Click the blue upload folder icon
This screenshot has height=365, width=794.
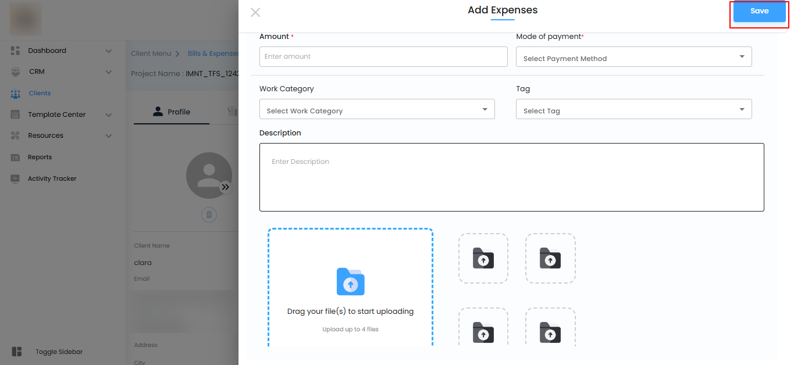click(350, 282)
